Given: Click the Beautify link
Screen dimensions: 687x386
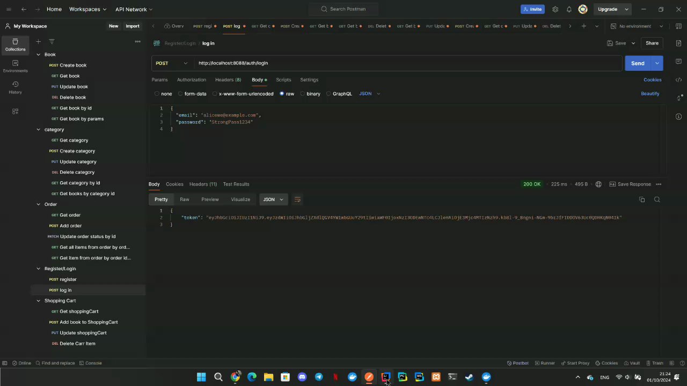Looking at the screenshot, I should [x=650, y=94].
